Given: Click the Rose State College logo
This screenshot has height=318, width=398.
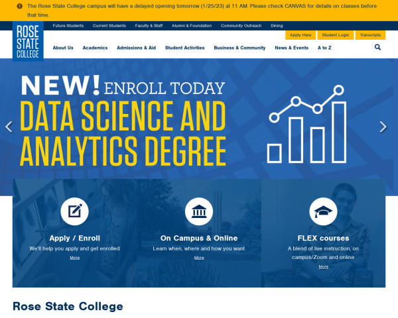Looking at the screenshot, I should click(27, 41).
